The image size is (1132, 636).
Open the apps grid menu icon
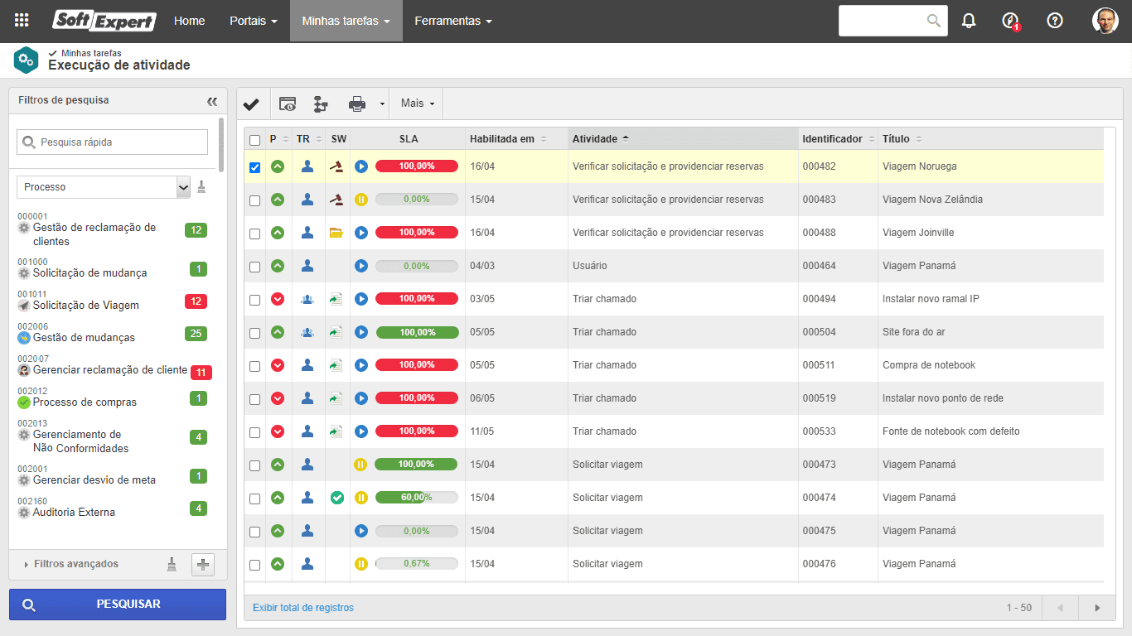[22, 21]
